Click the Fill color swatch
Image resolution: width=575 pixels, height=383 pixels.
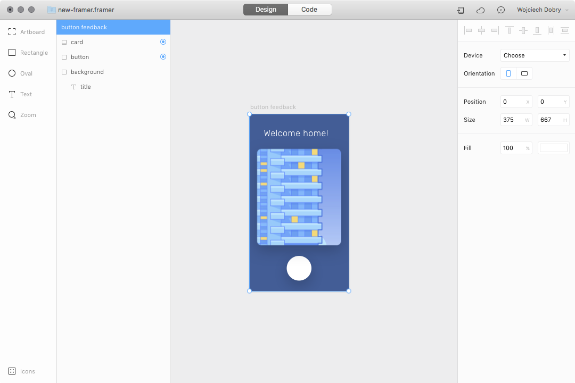pyautogui.click(x=553, y=148)
